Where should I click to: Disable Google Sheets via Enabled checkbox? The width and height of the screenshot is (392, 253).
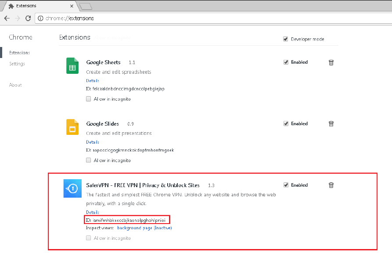click(x=286, y=62)
